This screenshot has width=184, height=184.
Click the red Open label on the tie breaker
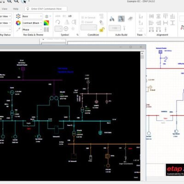click(x=29, y=129)
